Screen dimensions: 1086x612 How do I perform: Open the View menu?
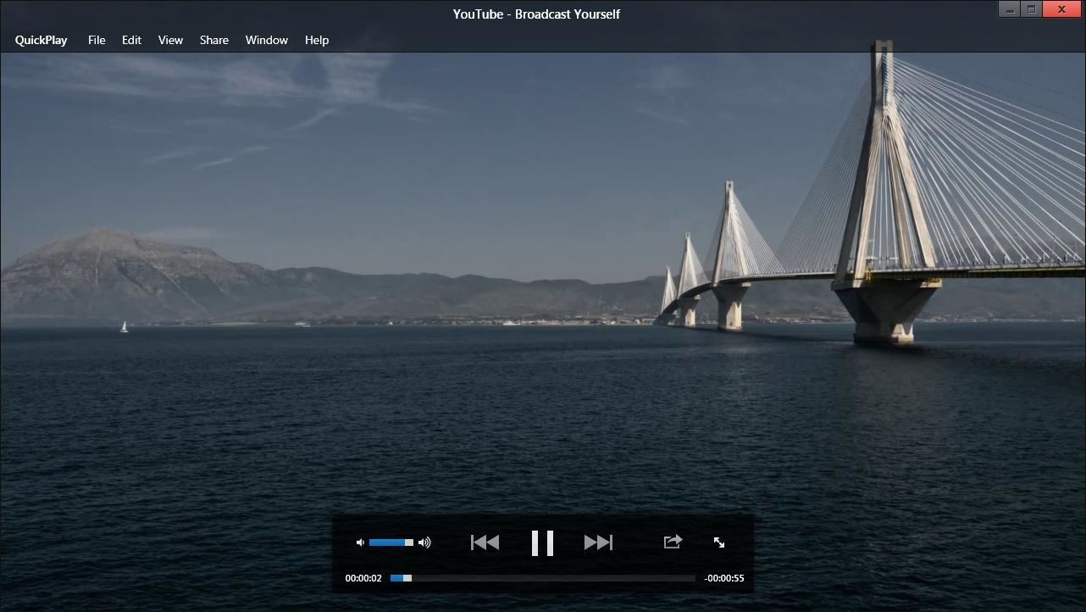coord(170,40)
